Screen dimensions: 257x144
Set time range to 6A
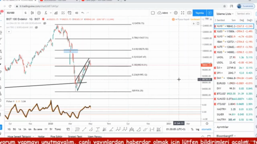[x=30, y=129]
